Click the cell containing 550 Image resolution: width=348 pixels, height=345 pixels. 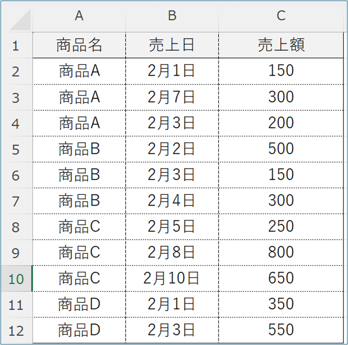(x=281, y=330)
